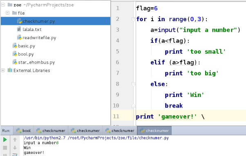Click the down arrow in the Run toolbar
246x156 pixels.
[15, 148]
